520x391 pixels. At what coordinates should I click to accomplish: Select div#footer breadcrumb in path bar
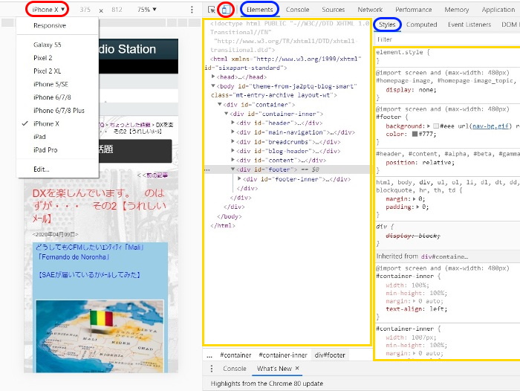pyautogui.click(x=330, y=355)
